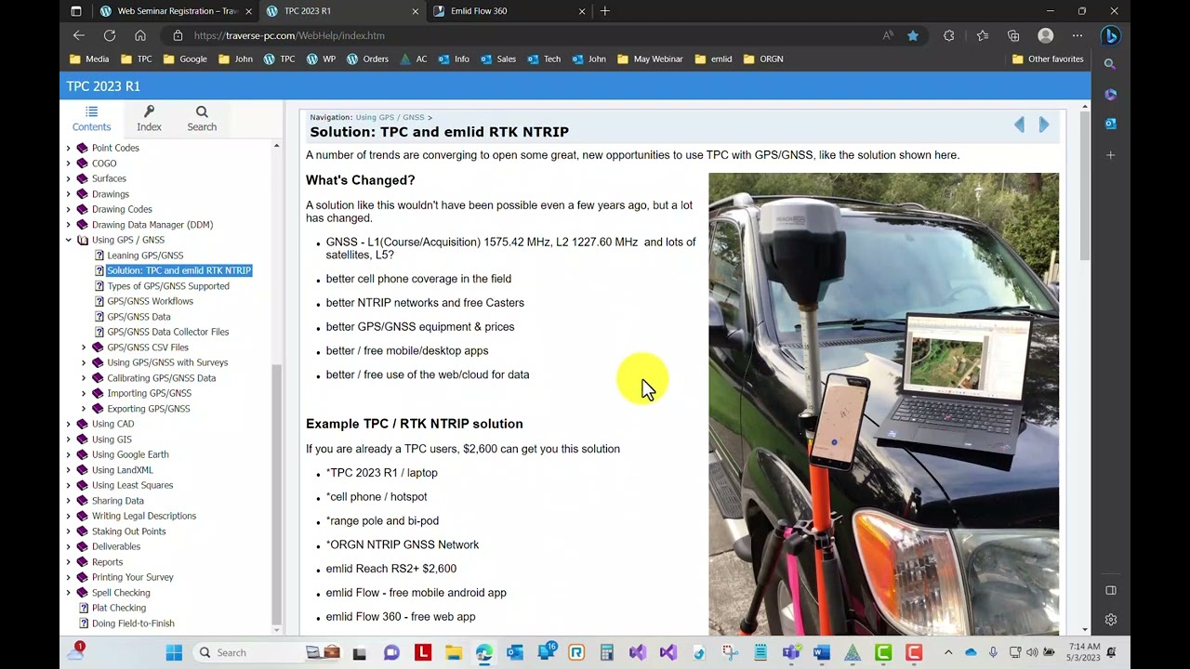The height and width of the screenshot is (669, 1190).
Task: Open GPS/GNSS Workflows topic
Action: coord(150,301)
